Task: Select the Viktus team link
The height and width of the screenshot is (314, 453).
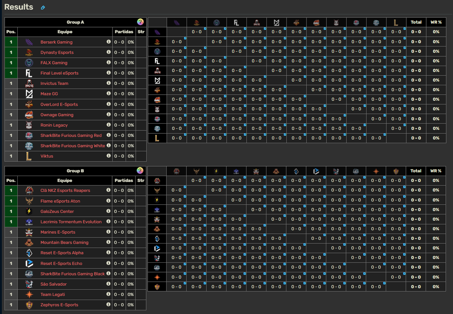Action: [47, 156]
